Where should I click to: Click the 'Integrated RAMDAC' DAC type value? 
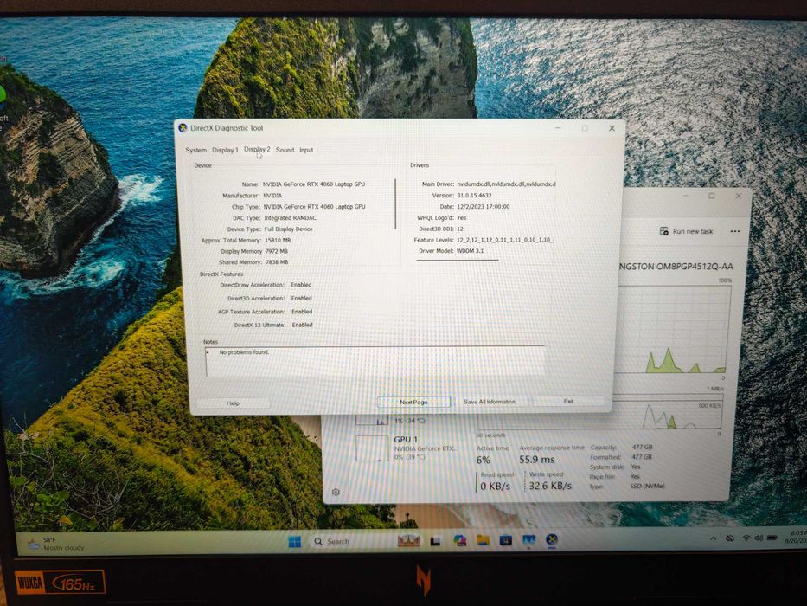[291, 218]
